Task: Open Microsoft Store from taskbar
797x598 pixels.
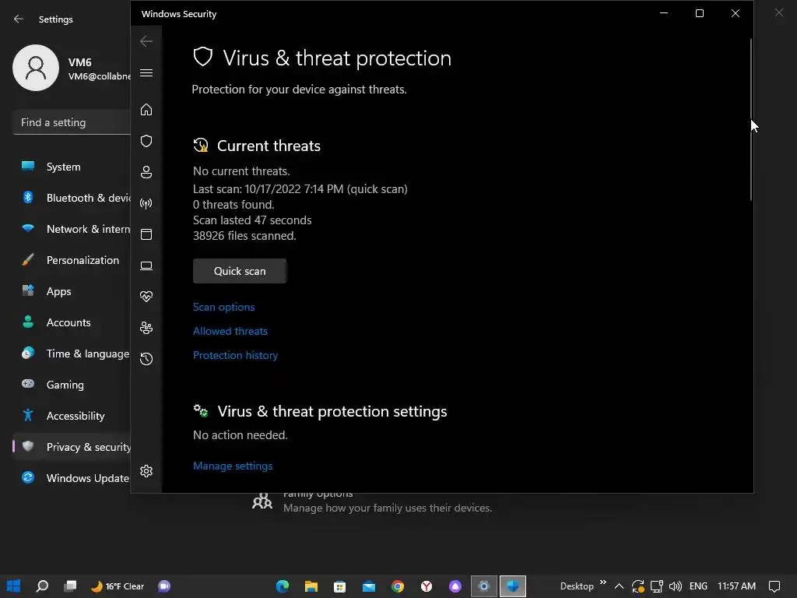Action: coord(339,586)
